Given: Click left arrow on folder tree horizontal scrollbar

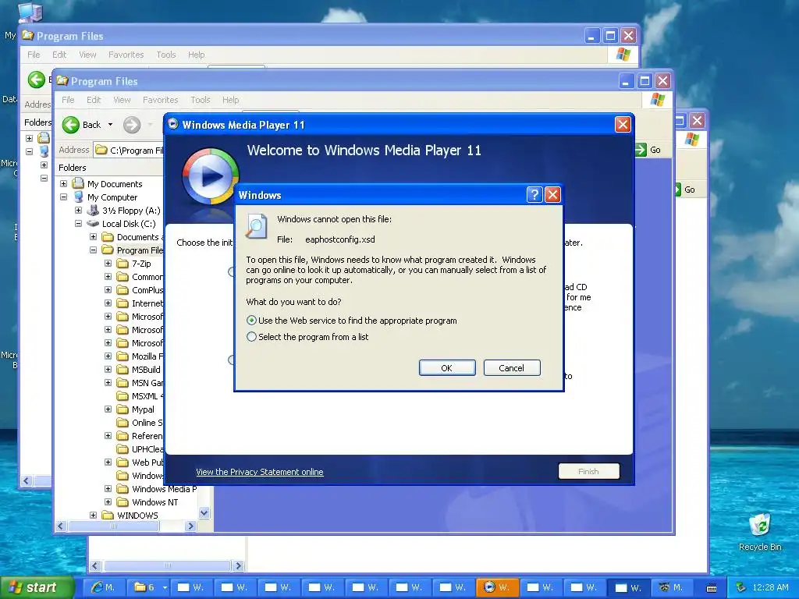Looking at the screenshot, I should [61, 526].
